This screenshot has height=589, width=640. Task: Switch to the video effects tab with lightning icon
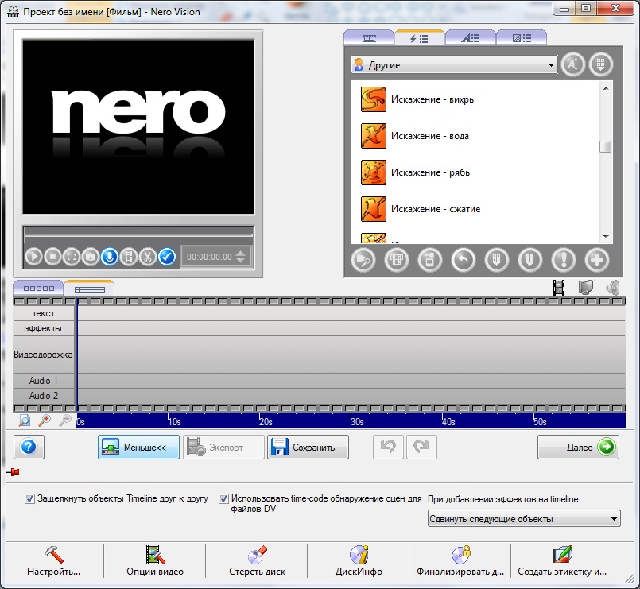419,38
